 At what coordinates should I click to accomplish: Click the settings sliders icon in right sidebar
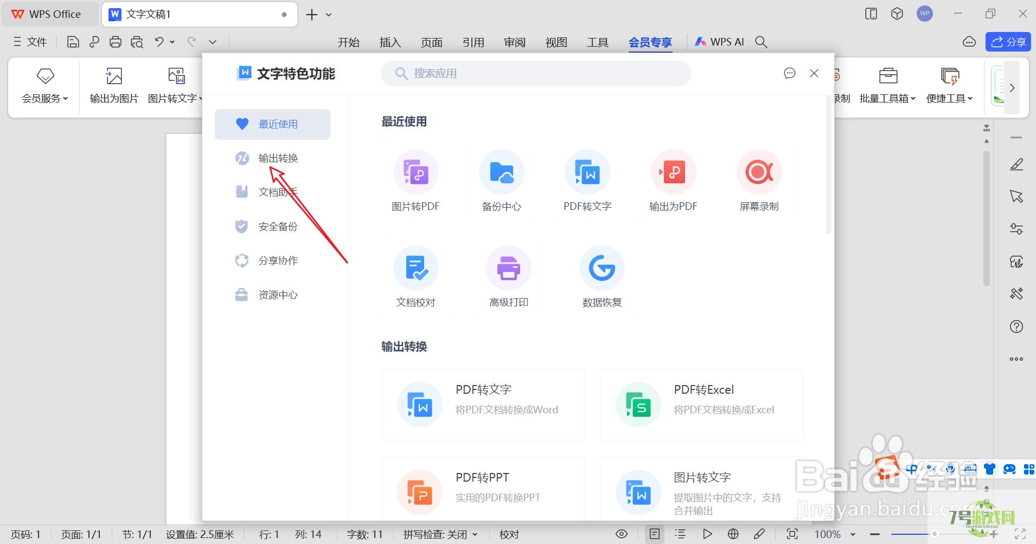point(1016,229)
